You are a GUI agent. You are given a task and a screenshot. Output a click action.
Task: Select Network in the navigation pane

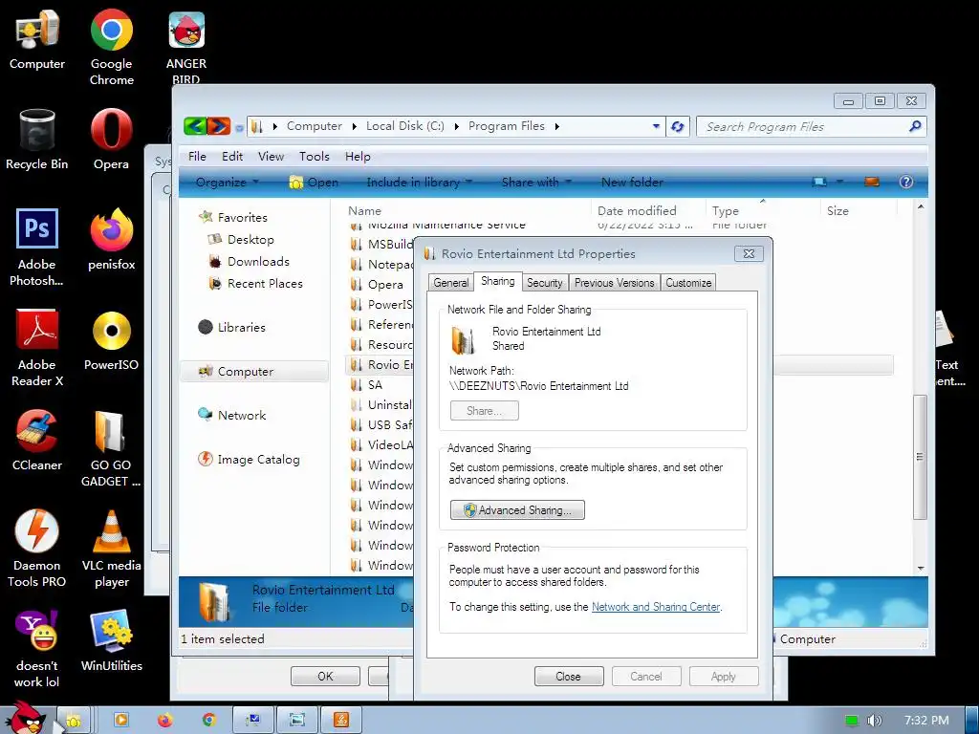click(x=242, y=415)
